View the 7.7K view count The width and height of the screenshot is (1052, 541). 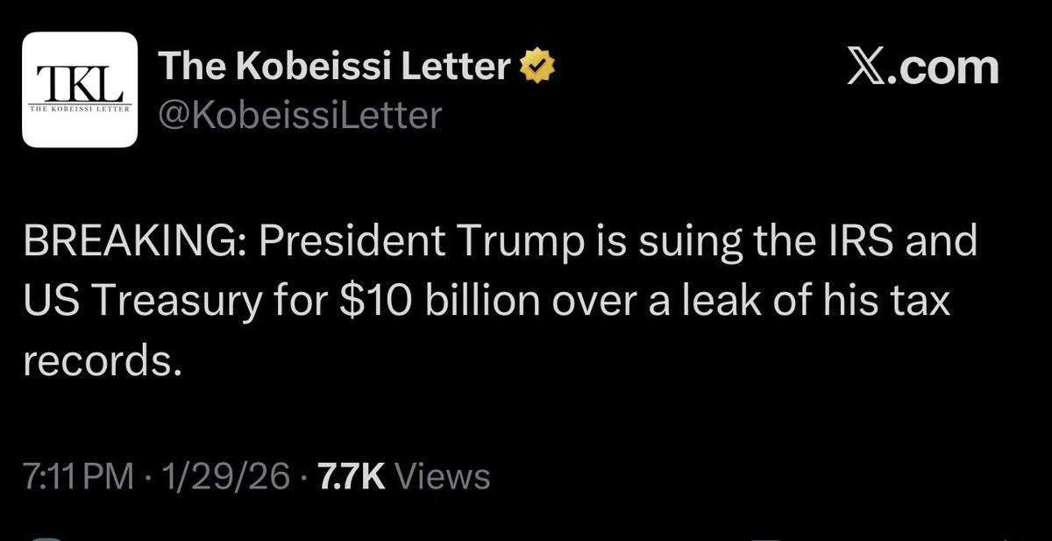tap(349, 477)
